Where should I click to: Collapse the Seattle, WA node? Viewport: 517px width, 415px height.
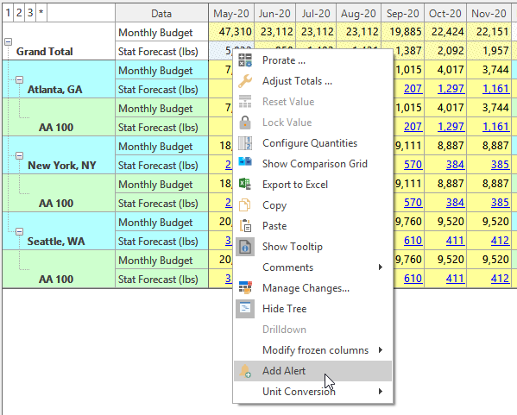pyautogui.click(x=20, y=231)
